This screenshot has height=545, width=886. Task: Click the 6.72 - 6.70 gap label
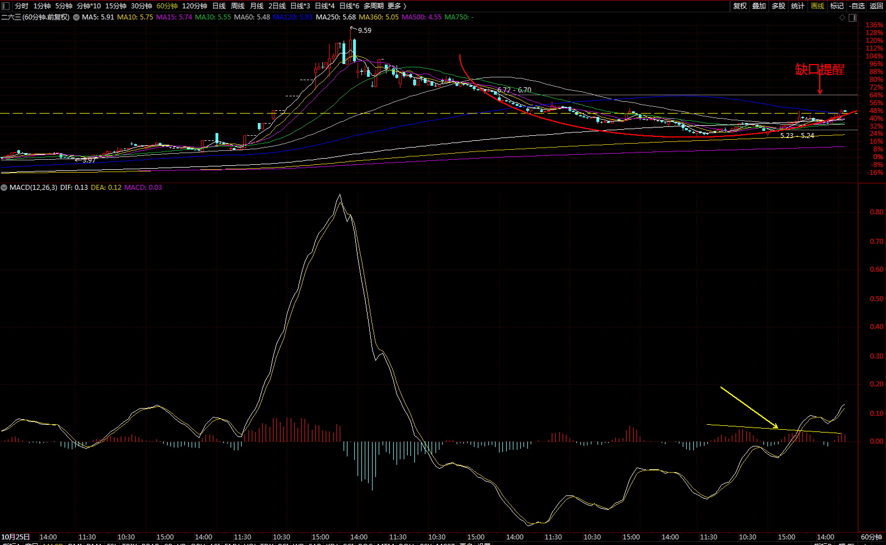click(515, 90)
